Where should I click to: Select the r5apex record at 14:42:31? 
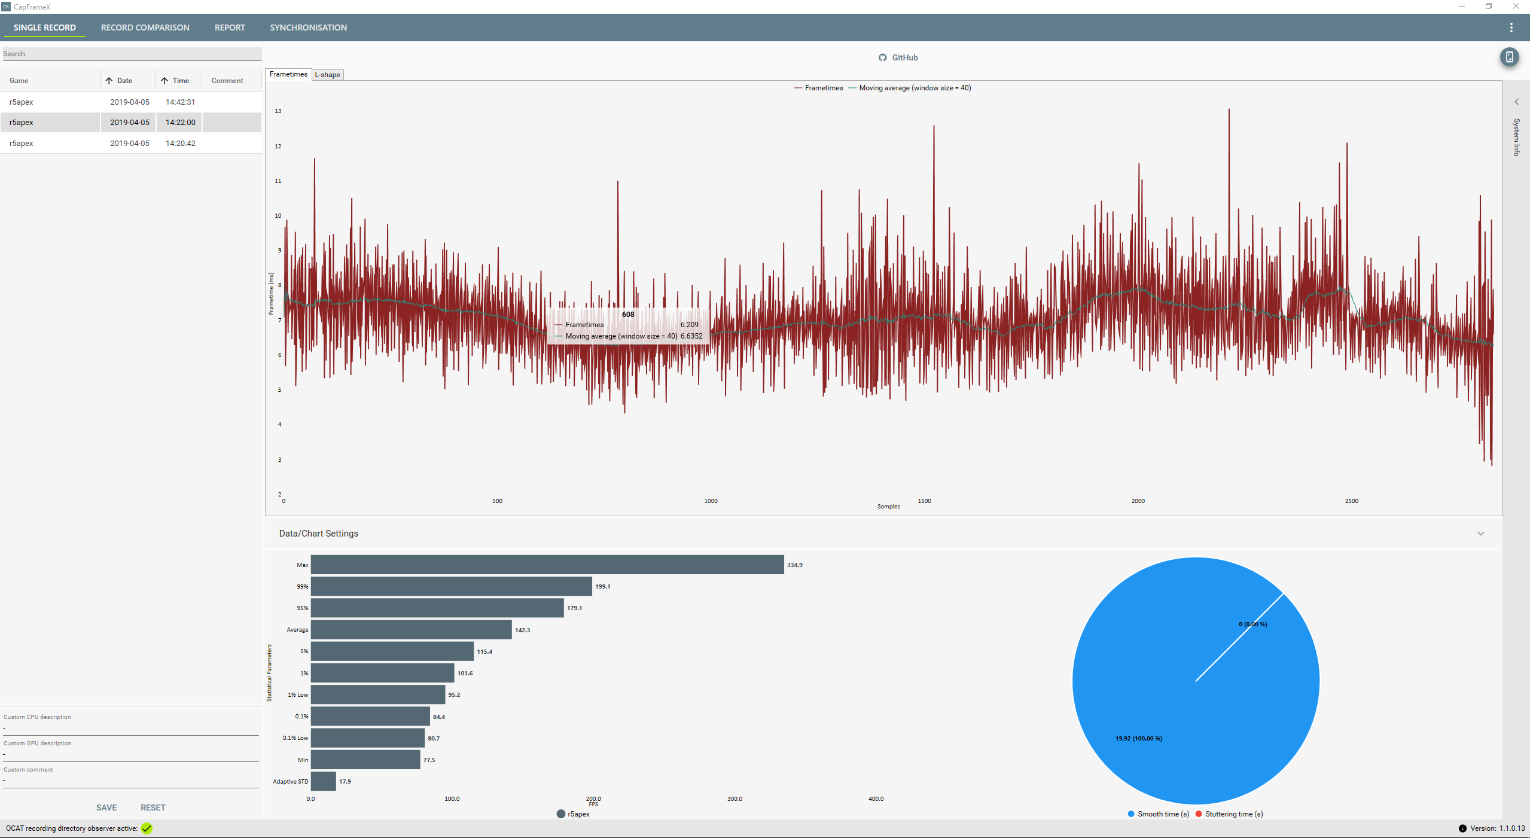131,102
